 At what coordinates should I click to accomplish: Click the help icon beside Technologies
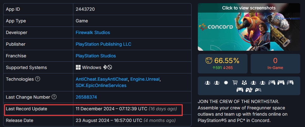(38, 79)
